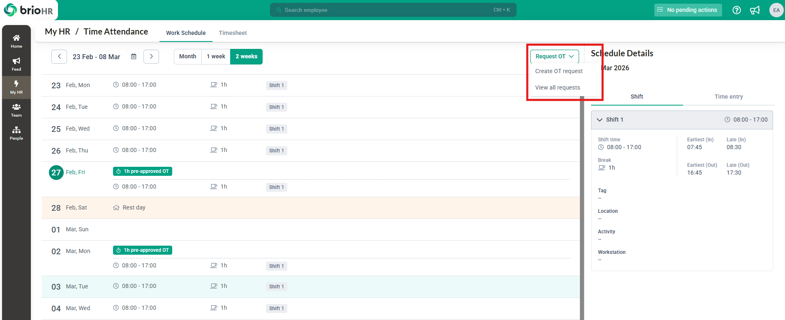The height and width of the screenshot is (320, 785).
Task: Focus the Search employee field
Action: [x=393, y=10]
